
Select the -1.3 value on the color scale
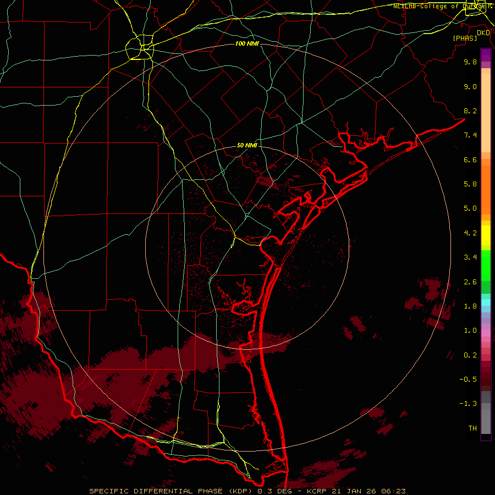468,404
